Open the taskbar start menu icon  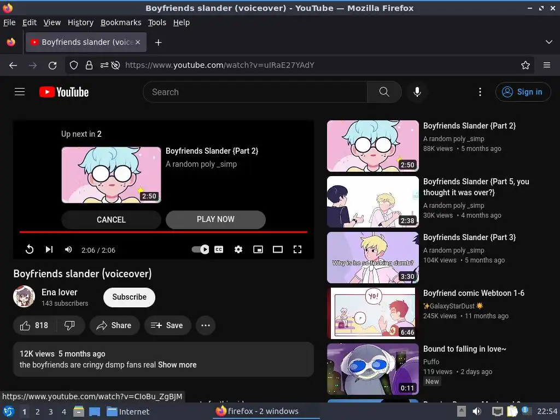coord(9,411)
